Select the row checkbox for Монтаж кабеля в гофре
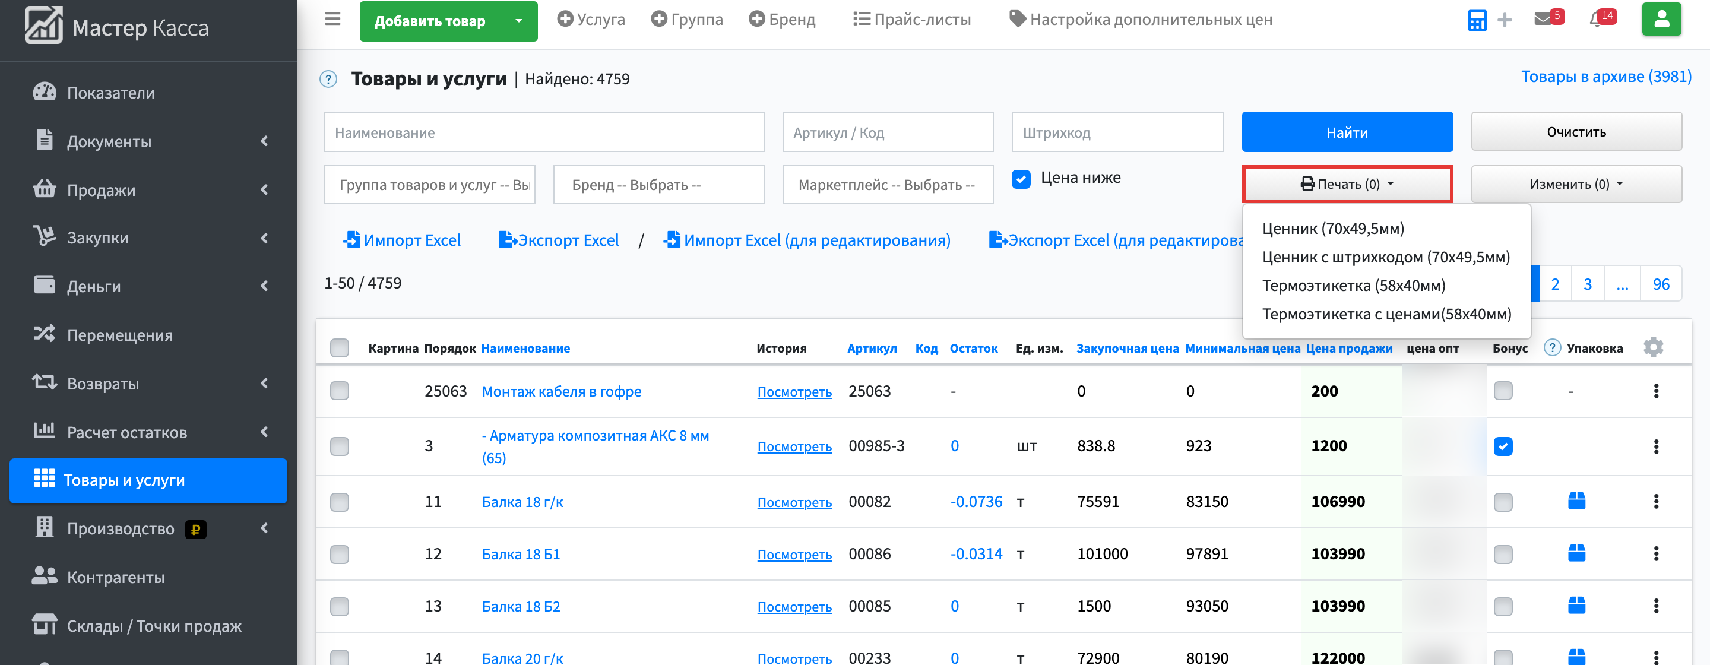Screen dimensions: 1710x665 click(x=339, y=391)
